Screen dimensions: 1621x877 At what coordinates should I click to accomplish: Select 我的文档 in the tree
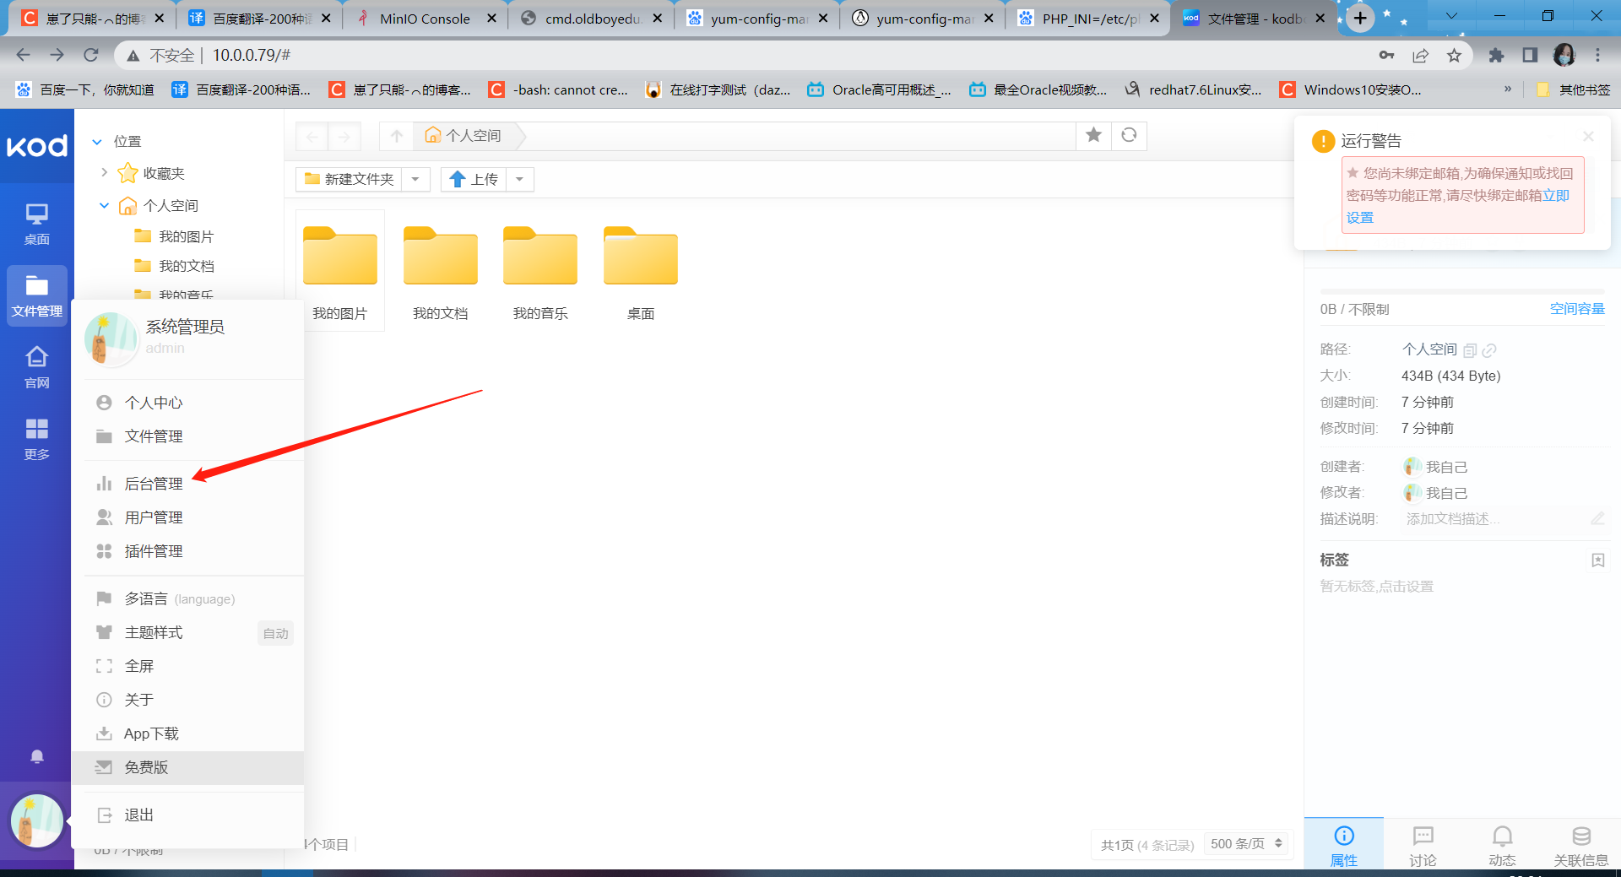tap(186, 266)
